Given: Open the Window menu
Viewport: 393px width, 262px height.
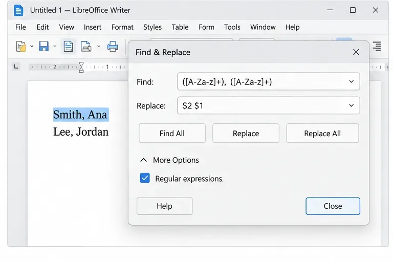Looking at the screenshot, I should pyautogui.click(x=263, y=27).
